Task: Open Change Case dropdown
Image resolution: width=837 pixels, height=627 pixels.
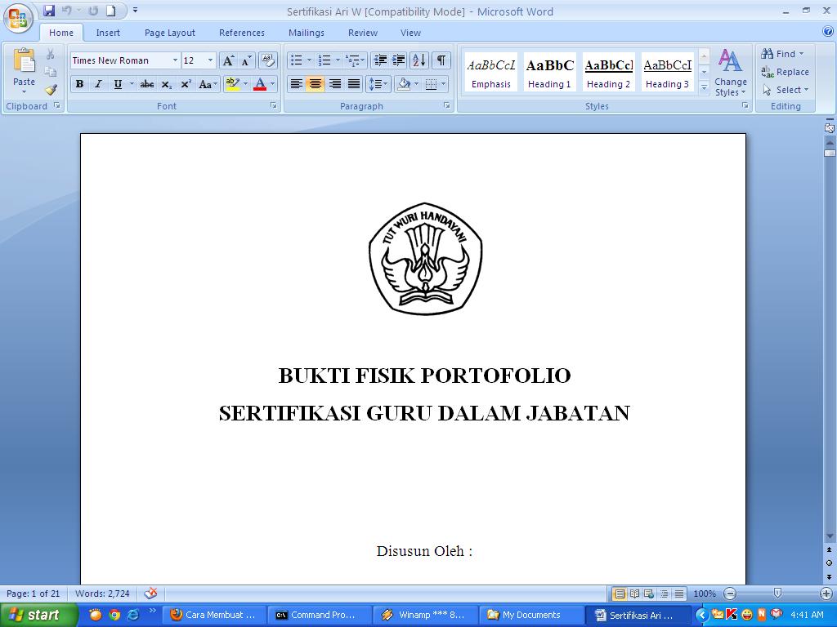Action: point(208,84)
